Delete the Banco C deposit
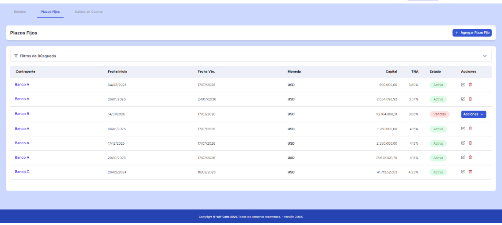The width and height of the screenshot is (502, 225). tap(470, 172)
